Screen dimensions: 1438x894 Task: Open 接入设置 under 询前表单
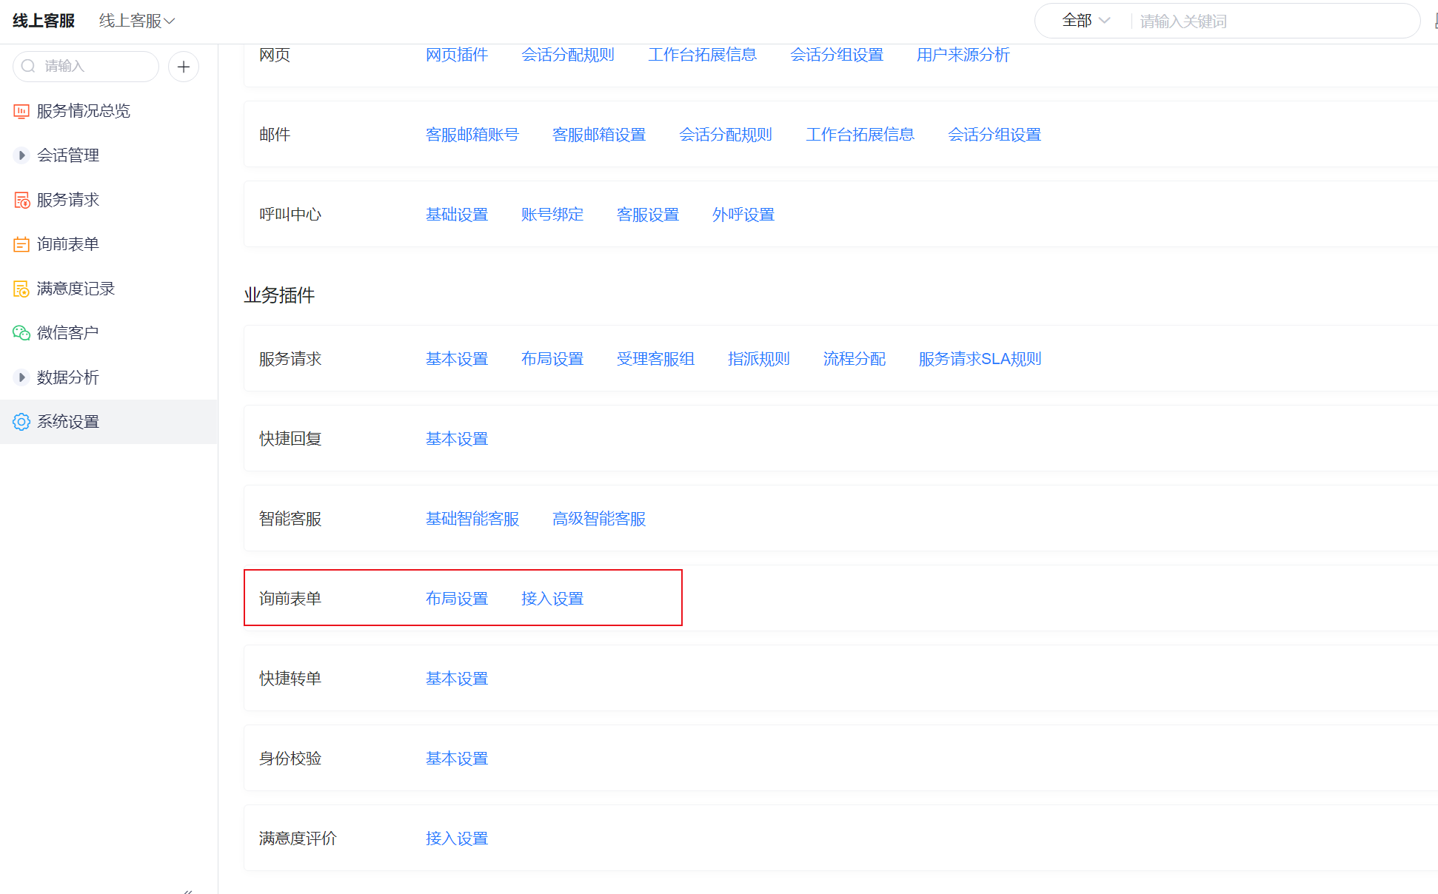coord(552,599)
